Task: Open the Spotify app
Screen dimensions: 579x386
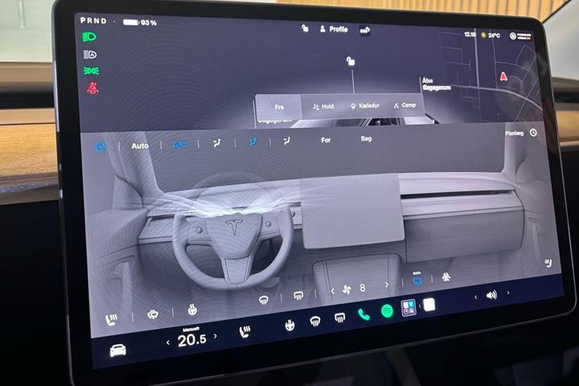Action: [x=387, y=311]
